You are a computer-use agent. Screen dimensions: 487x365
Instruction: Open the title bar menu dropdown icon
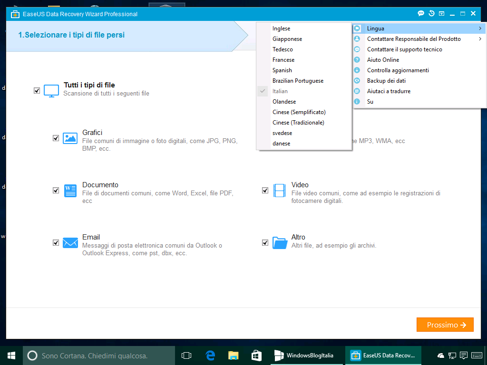[x=442, y=14]
